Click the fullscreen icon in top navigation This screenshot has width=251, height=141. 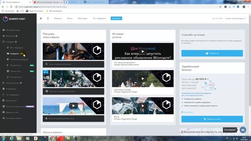click(x=48, y=18)
